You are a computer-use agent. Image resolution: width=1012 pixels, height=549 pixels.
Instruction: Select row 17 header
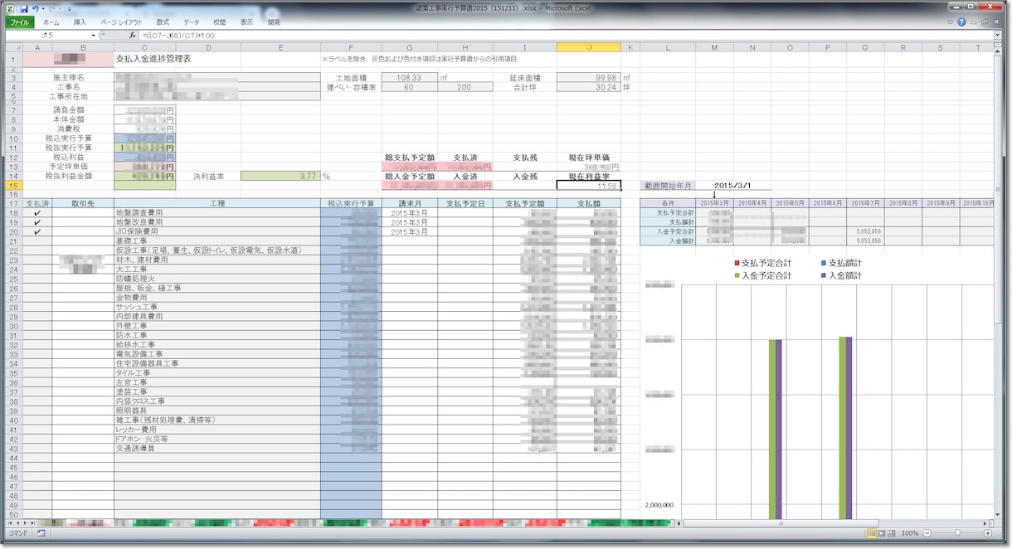click(x=14, y=203)
